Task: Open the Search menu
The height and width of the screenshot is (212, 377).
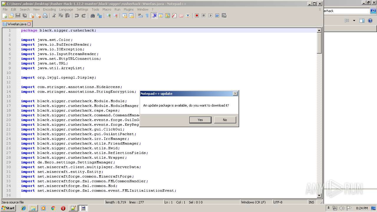Action: coord(25,9)
